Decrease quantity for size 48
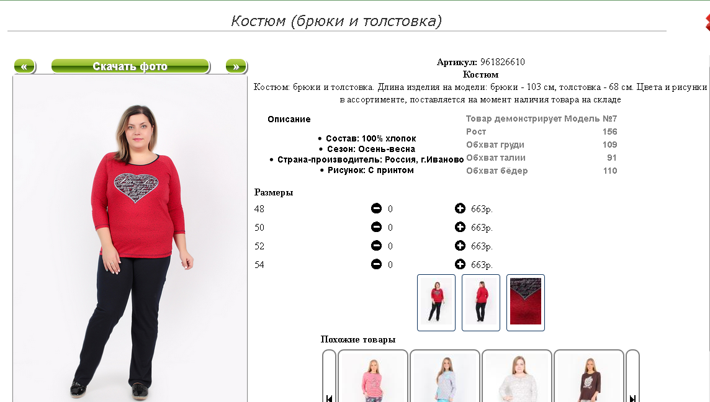Image resolution: width=710 pixels, height=402 pixels. [x=376, y=208]
